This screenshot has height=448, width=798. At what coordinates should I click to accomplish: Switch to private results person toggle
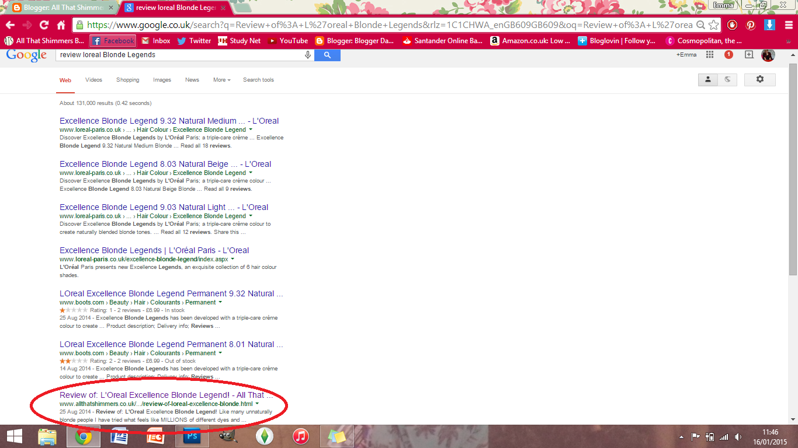tap(708, 79)
